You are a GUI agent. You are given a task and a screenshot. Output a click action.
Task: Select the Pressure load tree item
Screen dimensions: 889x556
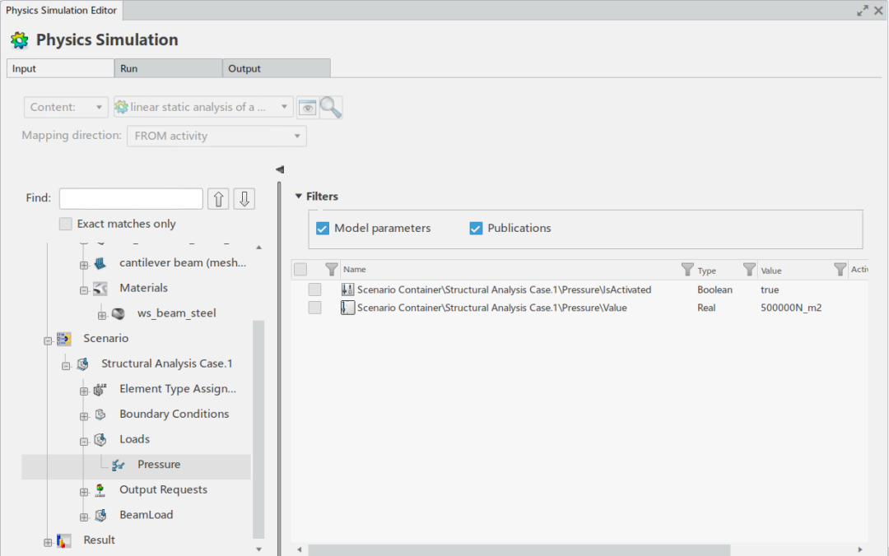(x=158, y=465)
